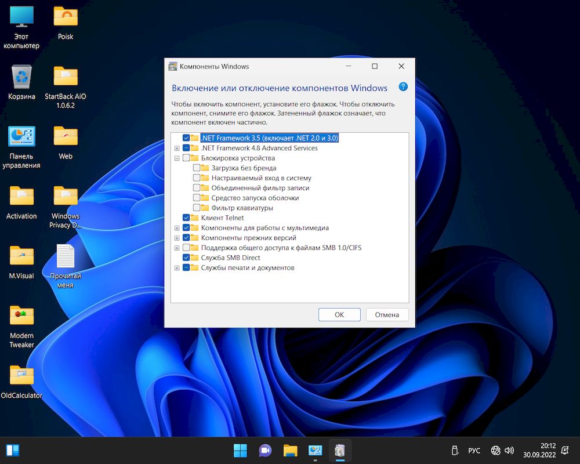Screen dimensions: 580x464
Task: Toggle the Клиент Telnet checkbox
Action: 186,218
